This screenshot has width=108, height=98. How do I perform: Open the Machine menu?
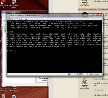[x=11, y=19]
